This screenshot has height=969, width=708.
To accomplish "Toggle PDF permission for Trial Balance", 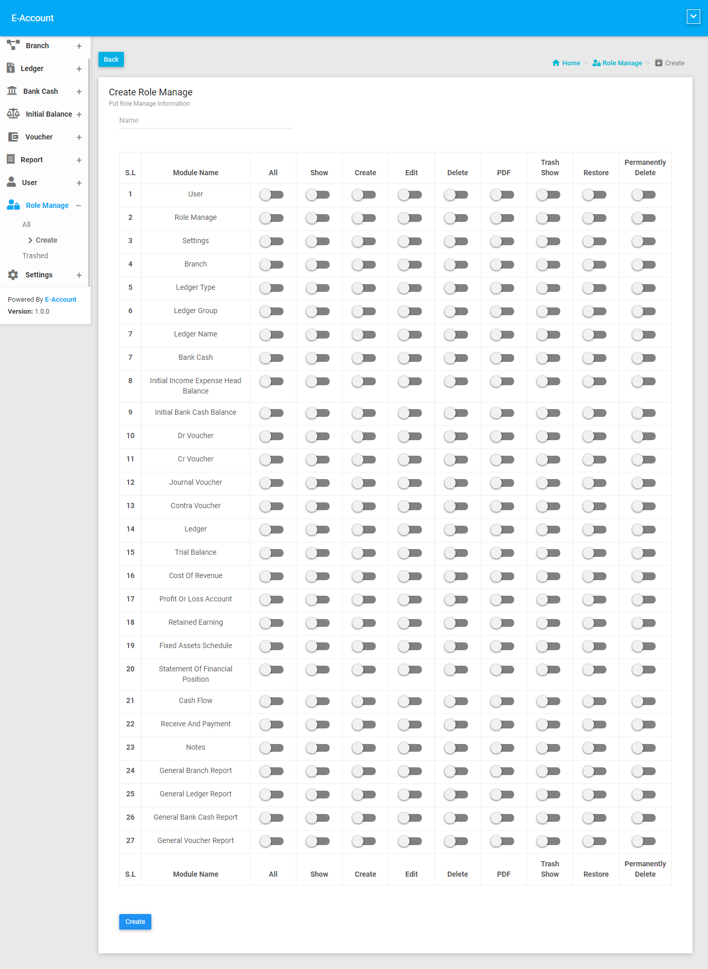I will pyautogui.click(x=503, y=553).
